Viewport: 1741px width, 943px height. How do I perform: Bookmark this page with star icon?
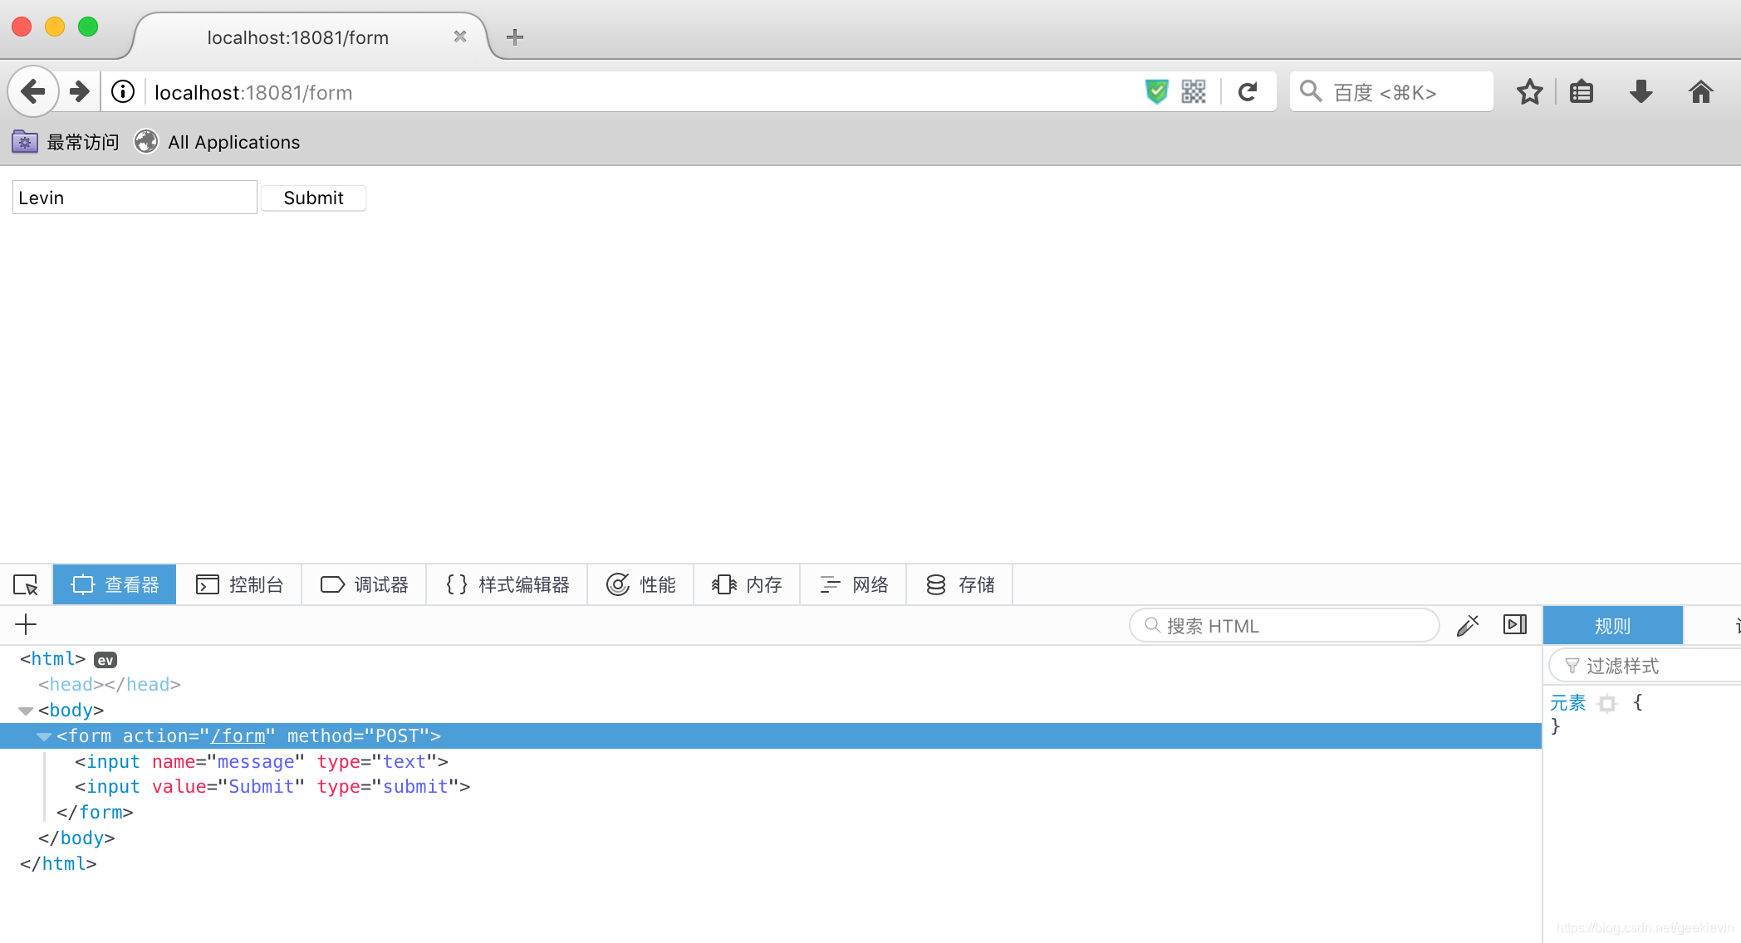(x=1529, y=92)
